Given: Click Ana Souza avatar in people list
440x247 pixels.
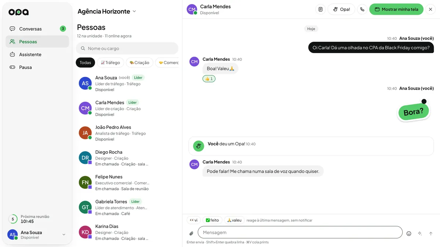Looking at the screenshot, I should (x=85, y=83).
